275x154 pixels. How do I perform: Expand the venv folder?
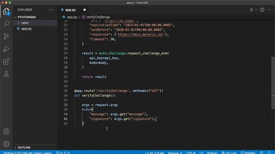pyautogui.click(x=25, y=23)
